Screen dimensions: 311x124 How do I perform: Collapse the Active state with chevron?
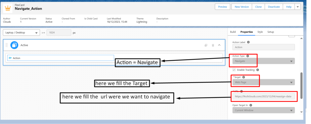pos(219,45)
